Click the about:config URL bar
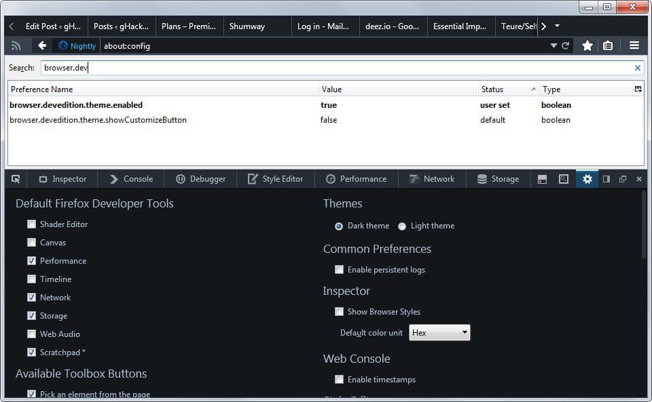Viewport: 652px width, 402px height. (x=325, y=45)
